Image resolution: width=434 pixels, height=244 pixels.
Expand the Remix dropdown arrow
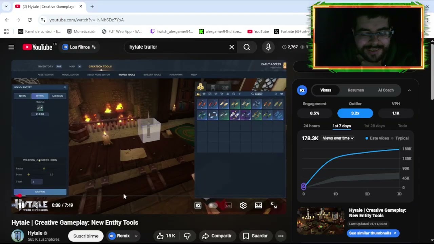coord(136,236)
